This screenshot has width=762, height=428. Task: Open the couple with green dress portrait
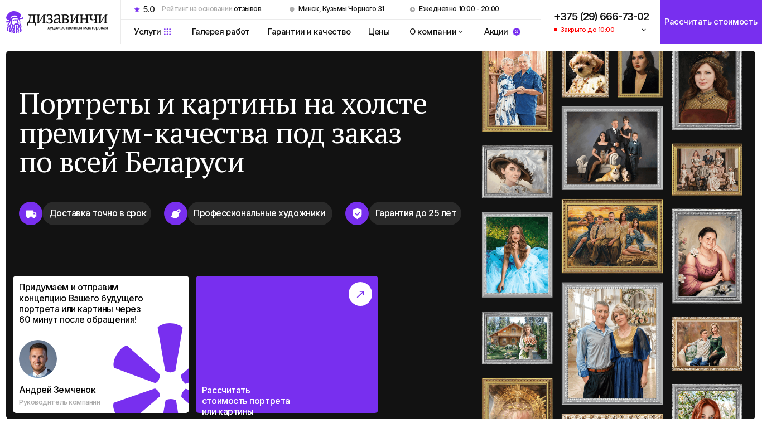707,344
